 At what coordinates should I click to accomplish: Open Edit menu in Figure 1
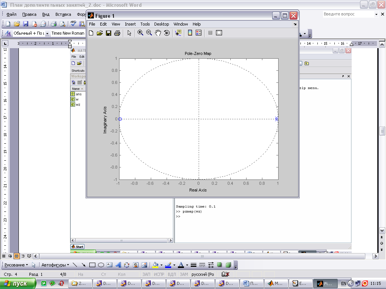pyautogui.click(x=103, y=24)
